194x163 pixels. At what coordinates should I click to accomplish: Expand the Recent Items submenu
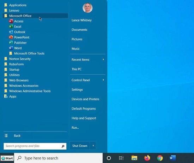(88, 60)
